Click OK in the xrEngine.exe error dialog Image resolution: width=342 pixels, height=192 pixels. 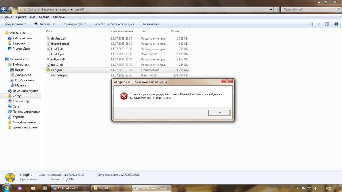pos(219,113)
